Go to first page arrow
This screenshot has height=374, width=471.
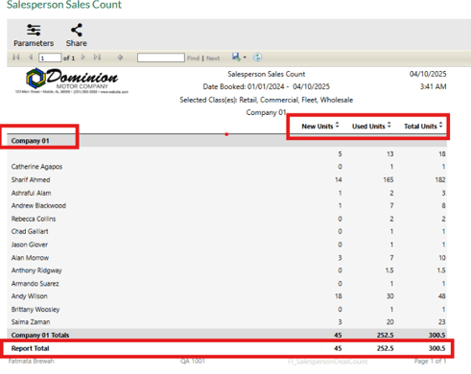pos(16,58)
